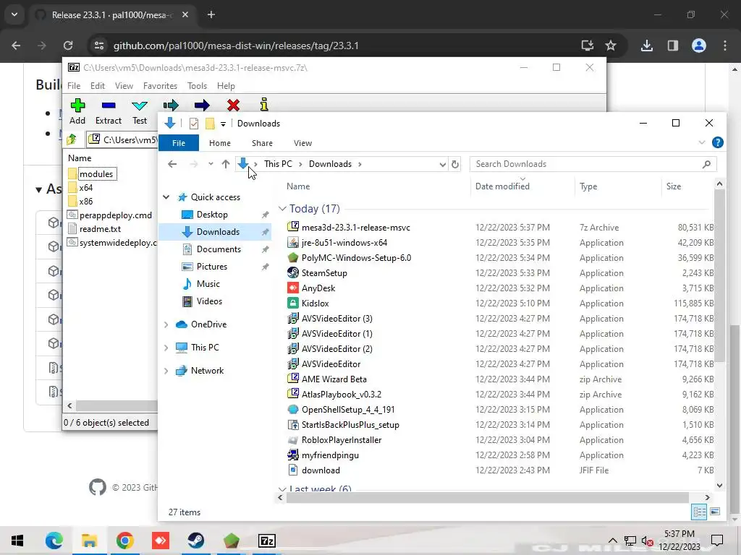This screenshot has width=741, height=555.
Task: Select readme.txt in 7-Zip
Action: click(100, 229)
